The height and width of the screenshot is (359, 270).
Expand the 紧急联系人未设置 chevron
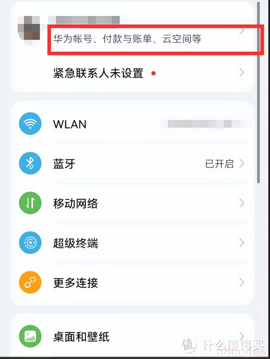click(242, 72)
